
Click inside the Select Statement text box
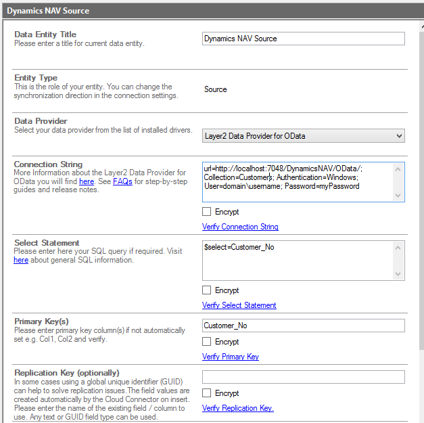(x=298, y=261)
